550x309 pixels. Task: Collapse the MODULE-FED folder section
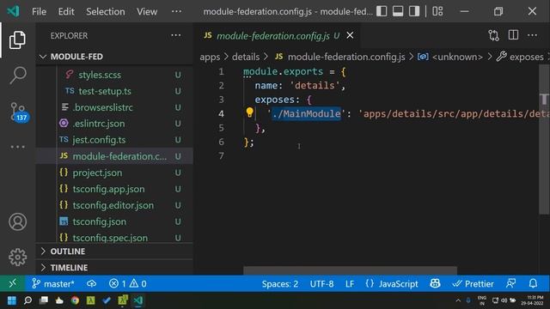(x=114, y=57)
